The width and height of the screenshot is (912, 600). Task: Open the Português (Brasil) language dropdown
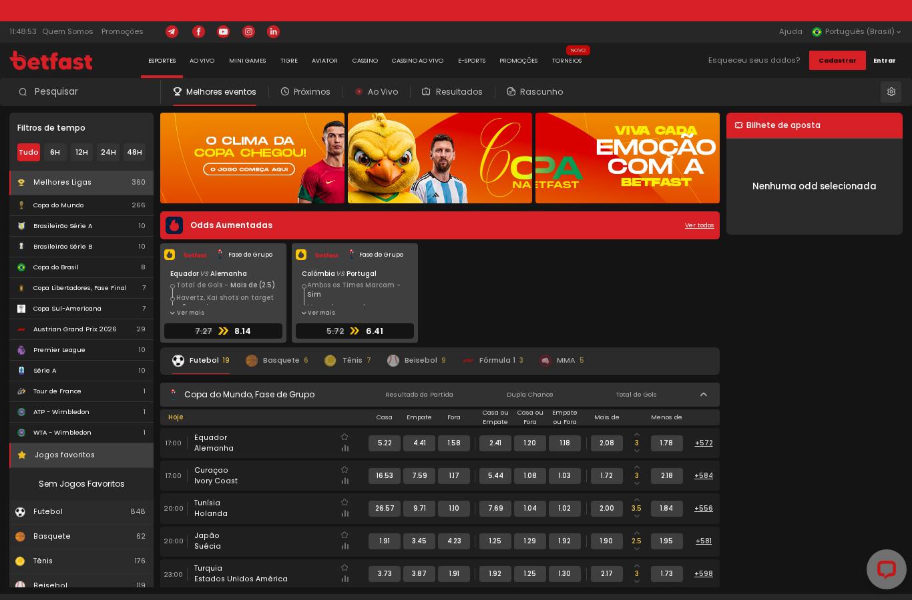857,31
